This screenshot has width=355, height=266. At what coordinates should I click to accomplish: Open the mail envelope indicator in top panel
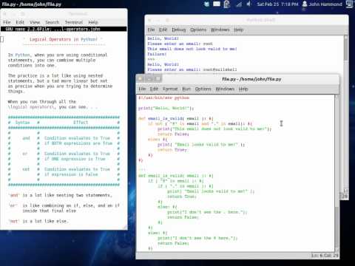click(x=217, y=4)
